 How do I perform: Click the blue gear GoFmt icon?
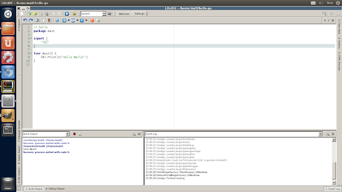[57, 20]
